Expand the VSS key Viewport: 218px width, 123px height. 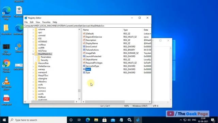33,39
